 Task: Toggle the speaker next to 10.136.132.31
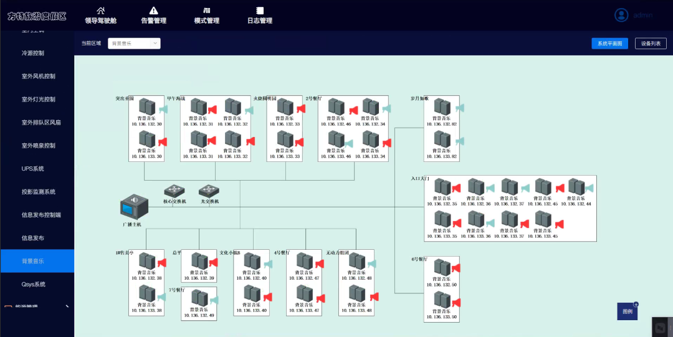212,110
